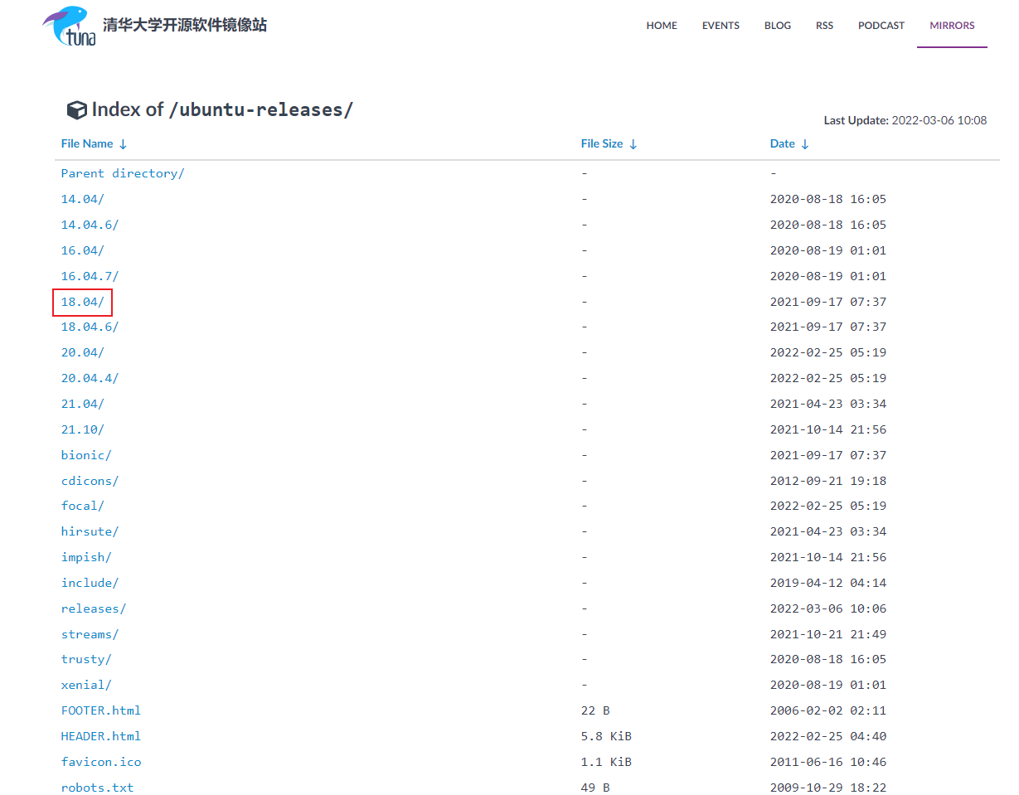Open the 20.04/ directory

[x=83, y=352]
